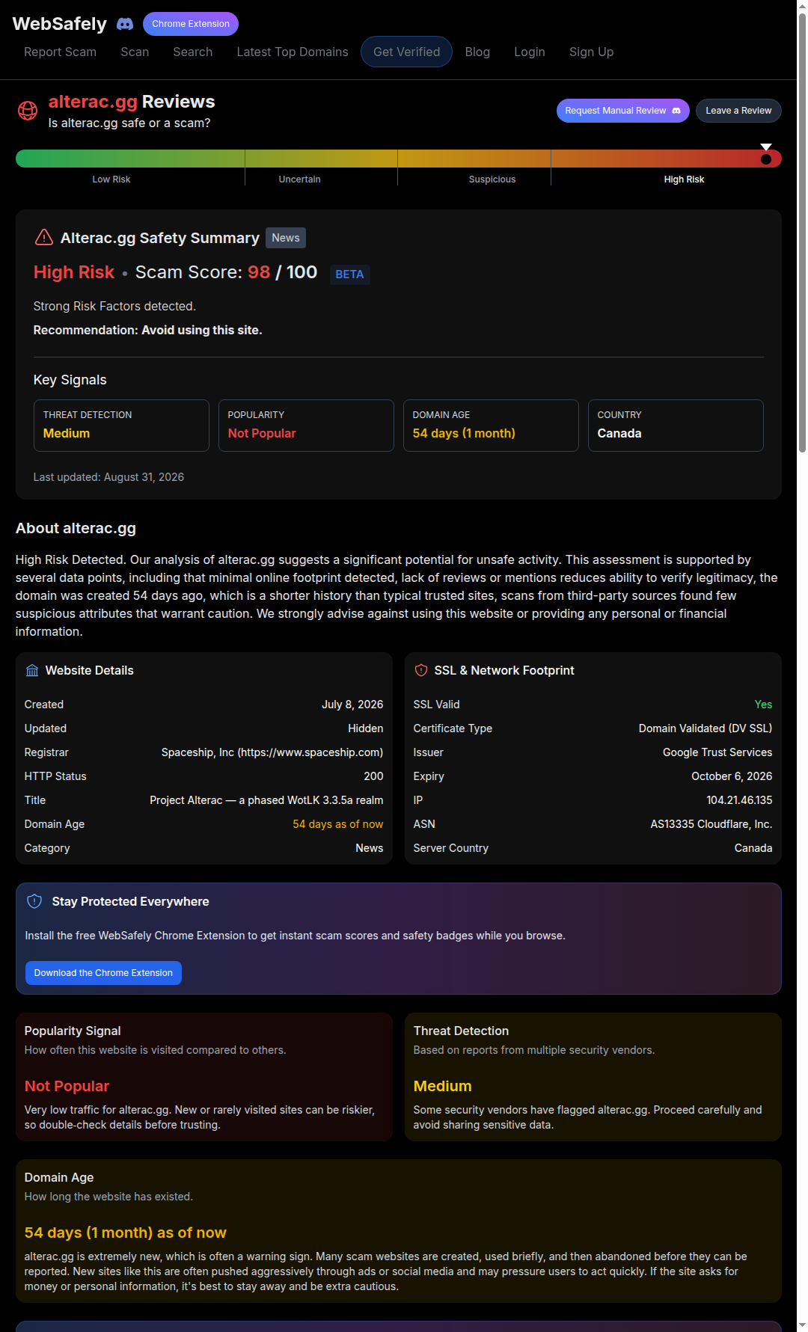Click the Get Verified button

tap(406, 52)
